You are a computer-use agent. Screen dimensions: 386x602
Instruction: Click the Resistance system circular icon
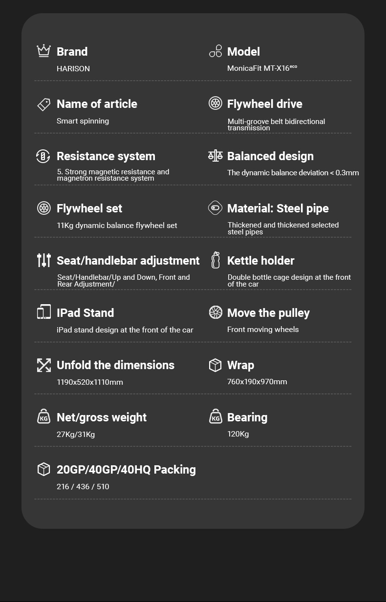pyautogui.click(x=43, y=156)
